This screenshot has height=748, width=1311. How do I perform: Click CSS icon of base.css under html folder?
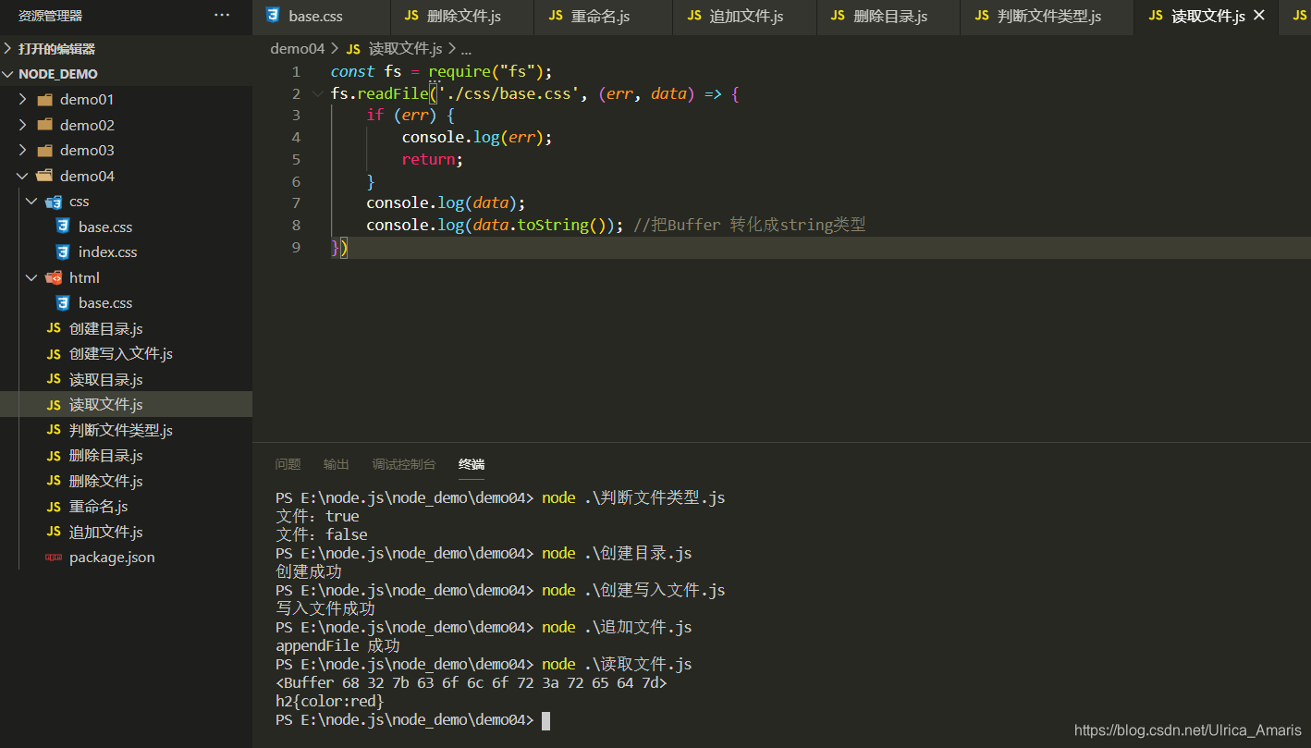tap(63, 302)
